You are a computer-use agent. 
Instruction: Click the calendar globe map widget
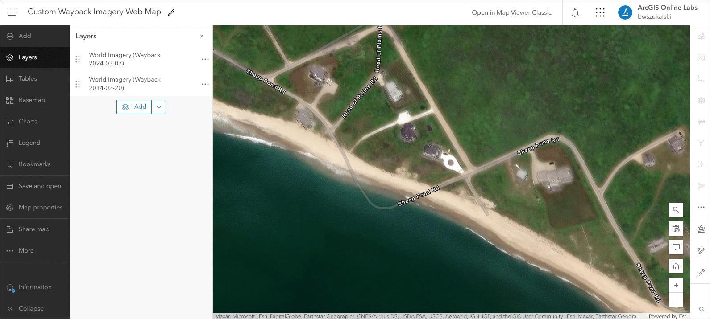click(676, 229)
